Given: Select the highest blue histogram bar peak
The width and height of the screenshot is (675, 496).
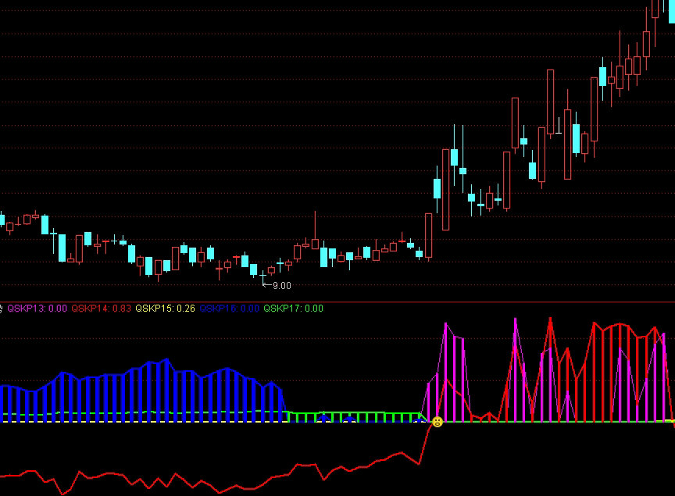Looking at the screenshot, I should pos(166,361).
